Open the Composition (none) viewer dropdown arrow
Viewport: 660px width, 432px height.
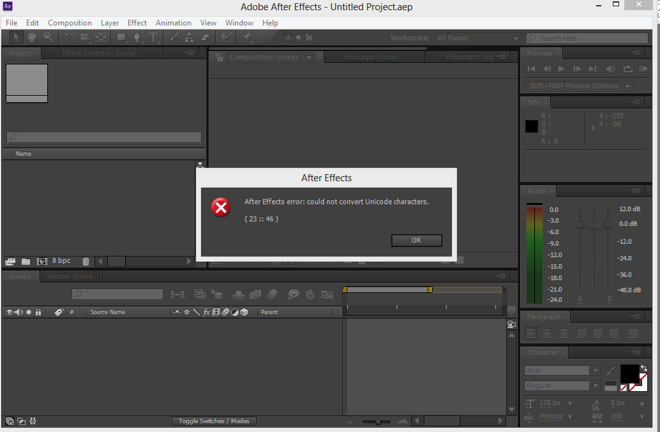[309, 57]
